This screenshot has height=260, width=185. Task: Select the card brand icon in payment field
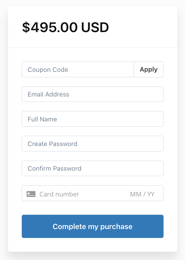pos(31,194)
